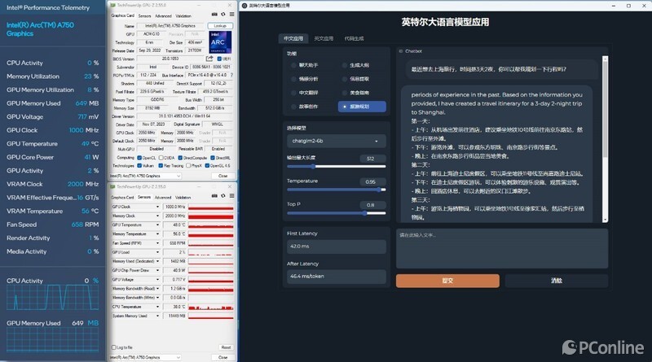The image size is (652, 362).
Task: Click the Intel ARC logo image
Action: click(x=220, y=42)
